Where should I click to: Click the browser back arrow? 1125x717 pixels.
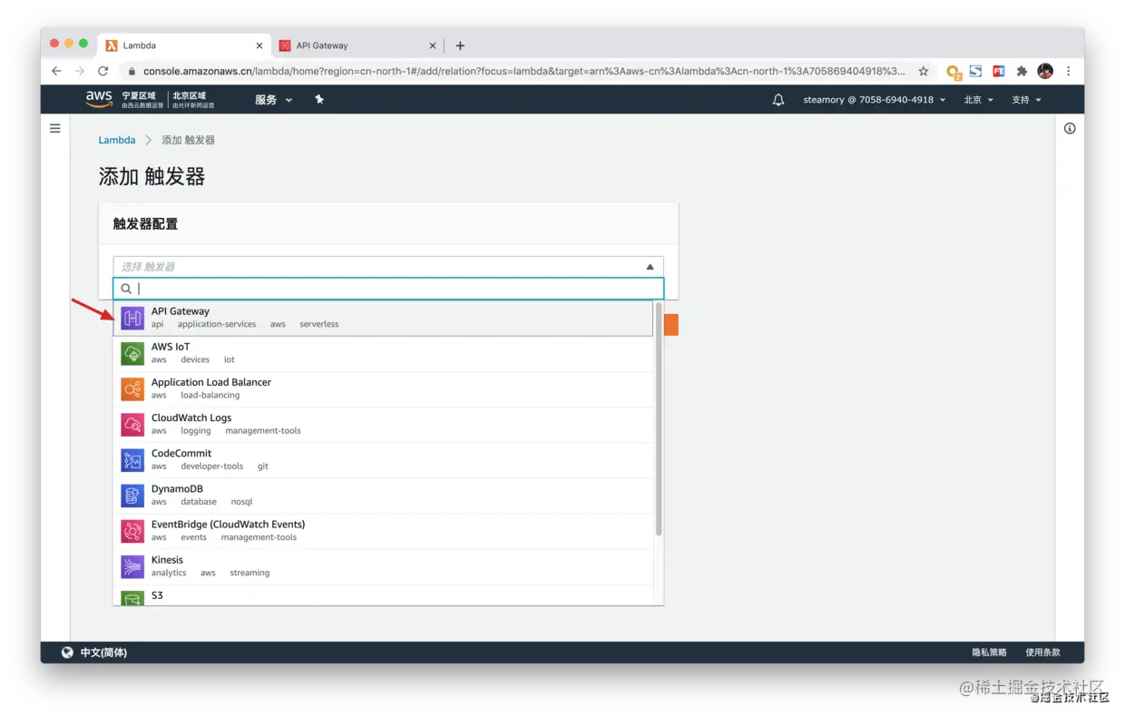[x=56, y=71]
